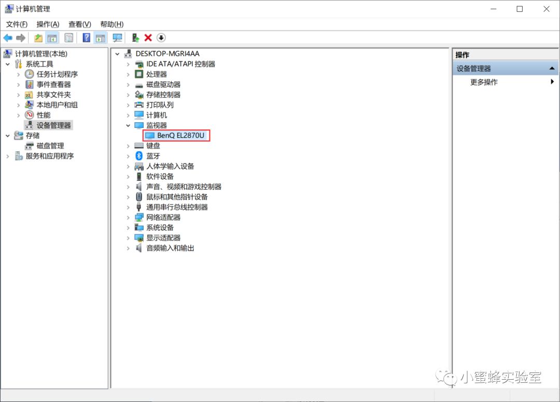
Task: Click the 软件设备 icon
Action: click(x=139, y=177)
